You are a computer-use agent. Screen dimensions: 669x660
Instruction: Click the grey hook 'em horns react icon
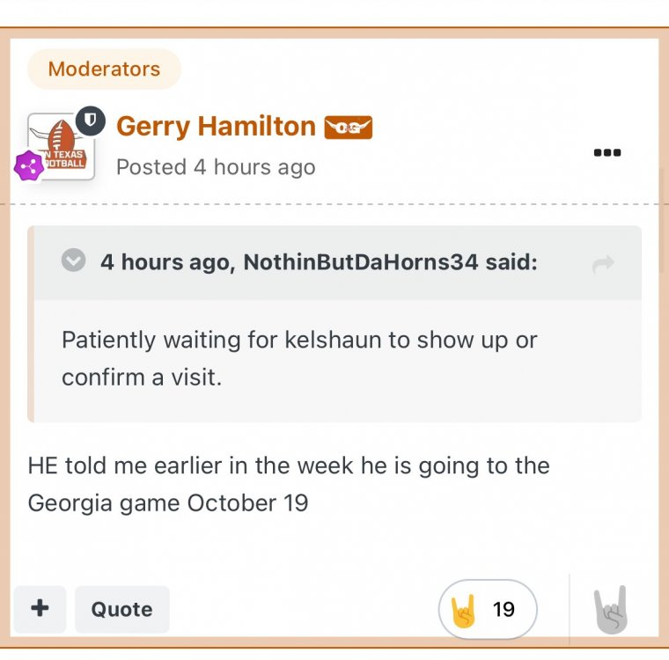tap(610, 609)
